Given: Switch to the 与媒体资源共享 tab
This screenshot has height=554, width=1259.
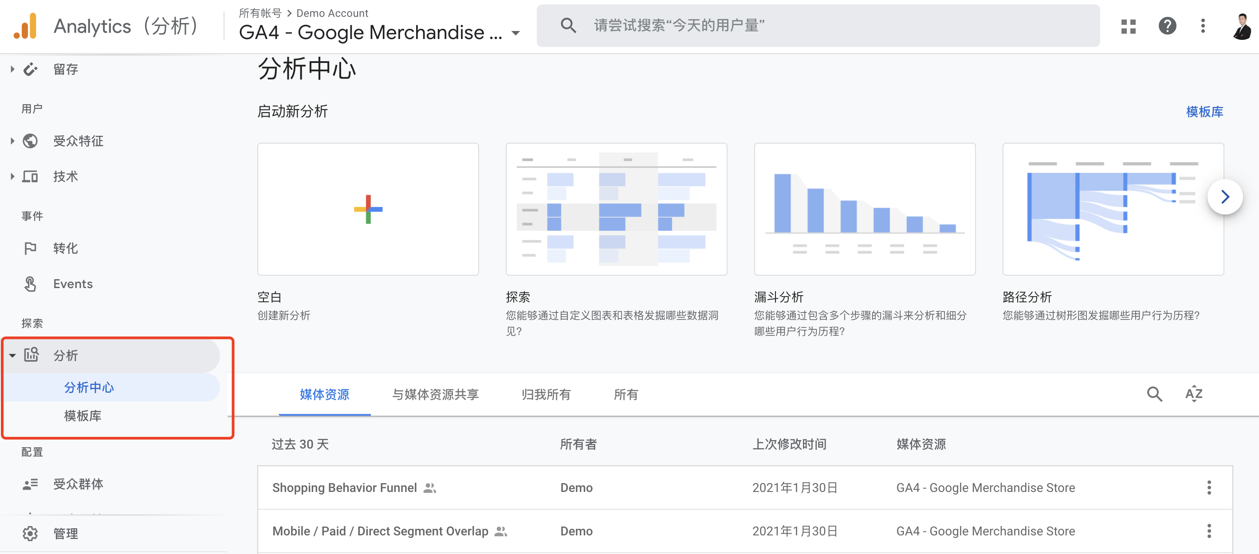Looking at the screenshot, I should (x=435, y=394).
